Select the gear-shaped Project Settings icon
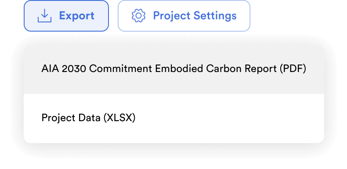This screenshot has width=347, height=169. 138,16
